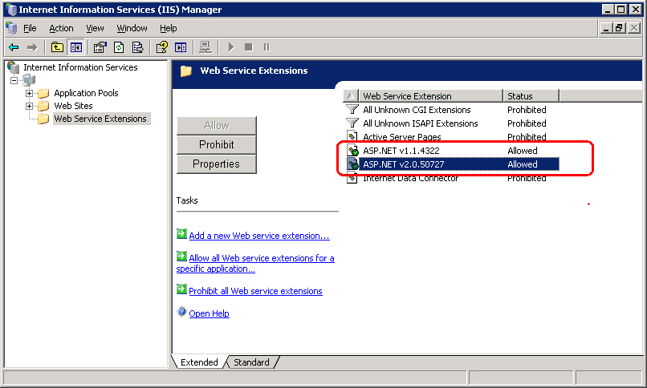The width and height of the screenshot is (647, 388).
Task: Minimize the inner MMC child window
Action: click(606, 28)
